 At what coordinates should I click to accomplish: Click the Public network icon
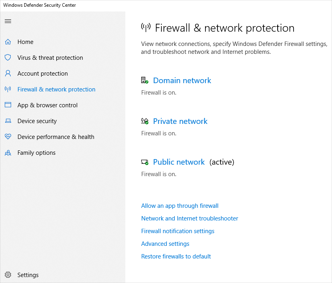click(144, 162)
